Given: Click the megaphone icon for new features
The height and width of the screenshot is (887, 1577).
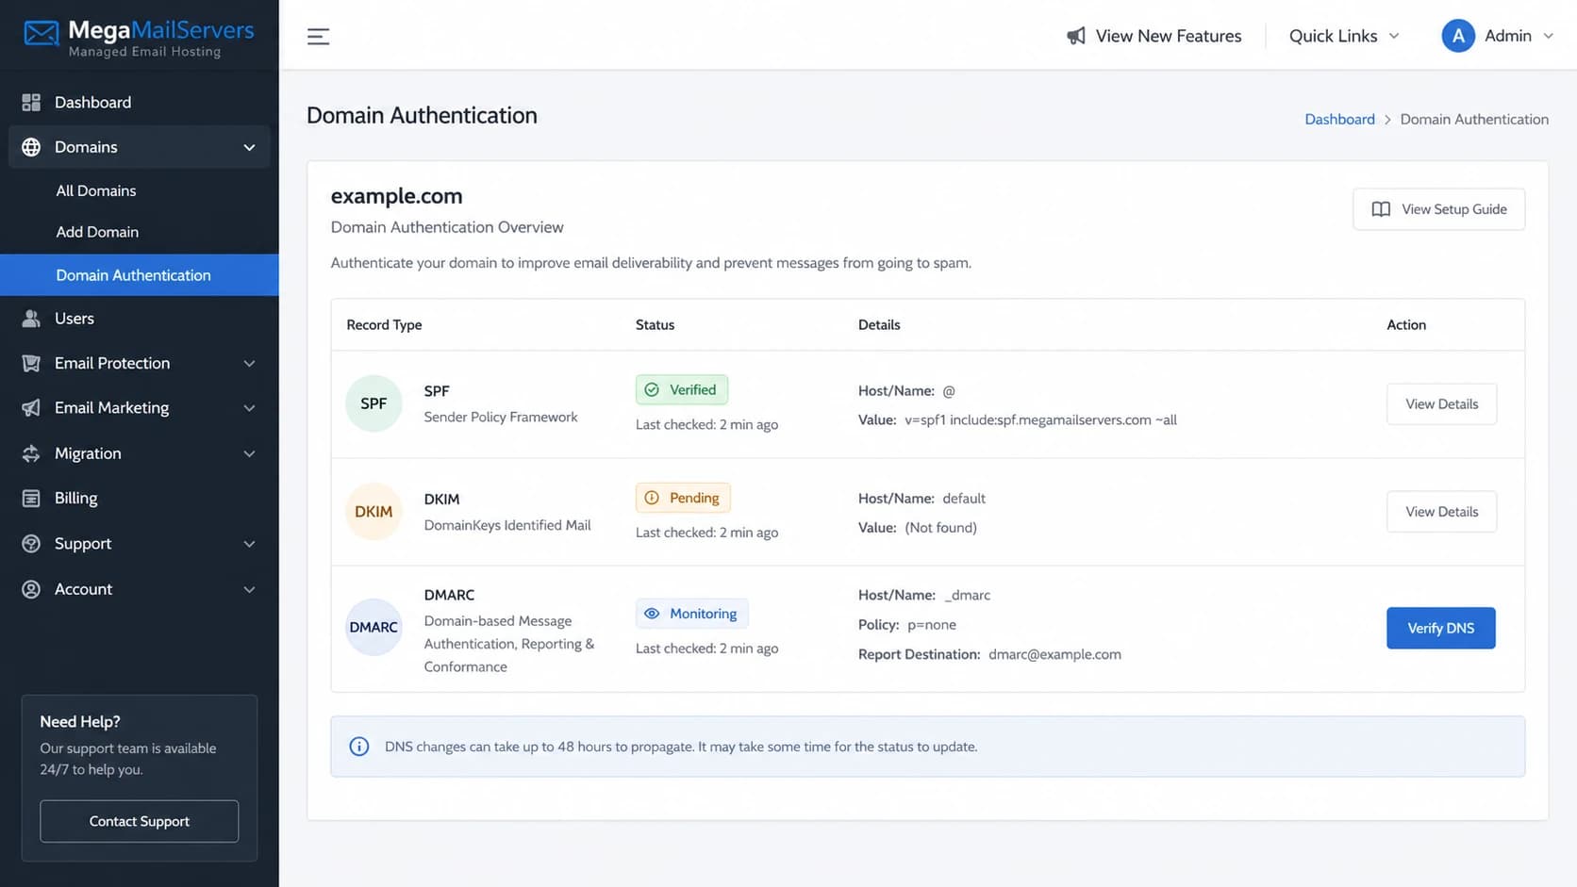Looking at the screenshot, I should 1076,36.
